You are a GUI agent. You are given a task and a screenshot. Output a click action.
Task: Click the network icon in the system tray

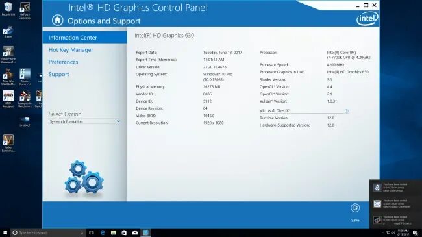(388, 232)
